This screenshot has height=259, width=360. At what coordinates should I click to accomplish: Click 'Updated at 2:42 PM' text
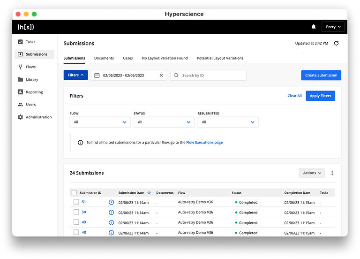[312, 43]
